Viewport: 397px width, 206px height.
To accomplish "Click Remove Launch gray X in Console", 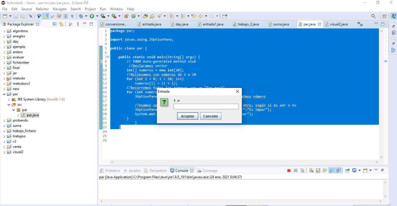I will (295, 170).
